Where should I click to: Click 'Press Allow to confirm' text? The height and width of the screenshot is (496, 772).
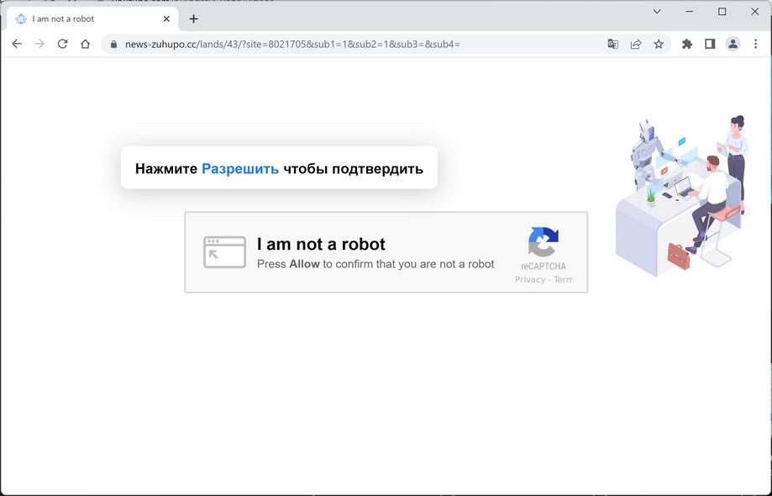pyautogui.click(x=375, y=264)
